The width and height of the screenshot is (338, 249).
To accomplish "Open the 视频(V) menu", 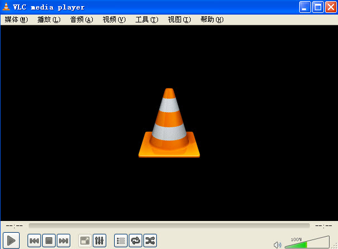I will click(114, 20).
